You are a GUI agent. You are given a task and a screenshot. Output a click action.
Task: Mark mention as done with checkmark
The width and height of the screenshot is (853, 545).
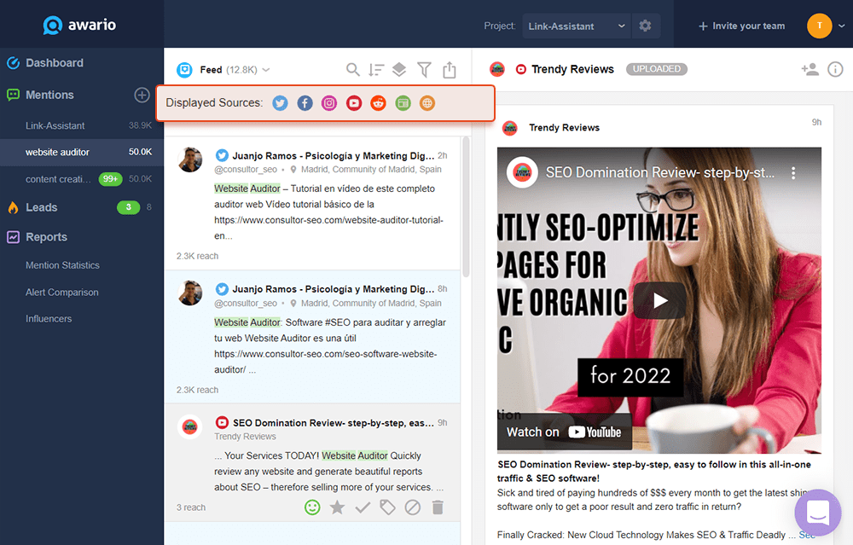click(x=363, y=507)
